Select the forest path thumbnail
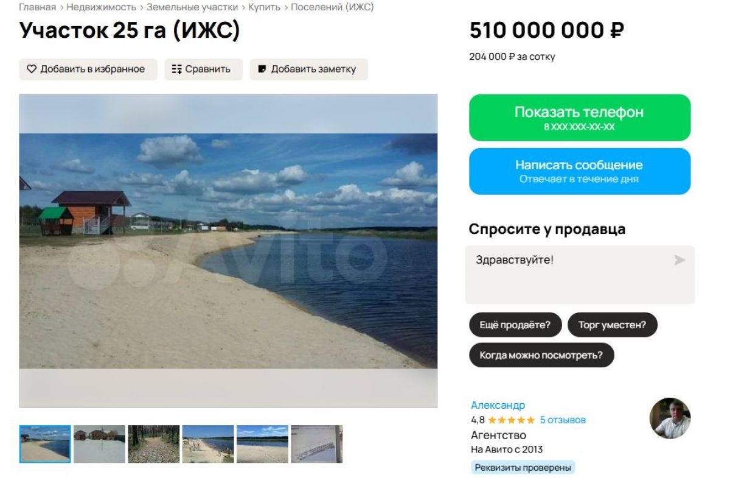730x483 pixels. tap(154, 444)
